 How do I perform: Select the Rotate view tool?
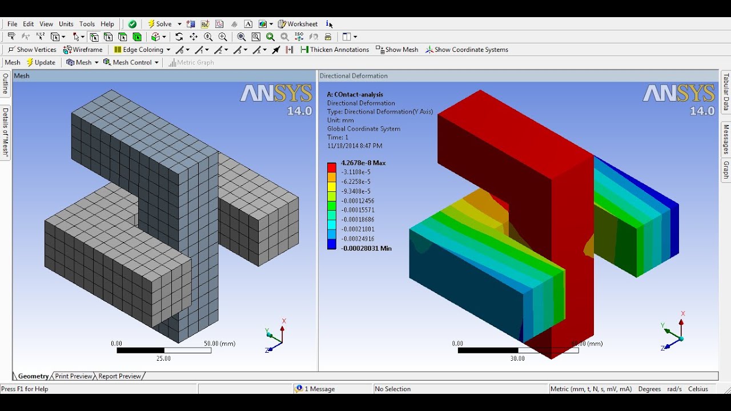click(179, 37)
